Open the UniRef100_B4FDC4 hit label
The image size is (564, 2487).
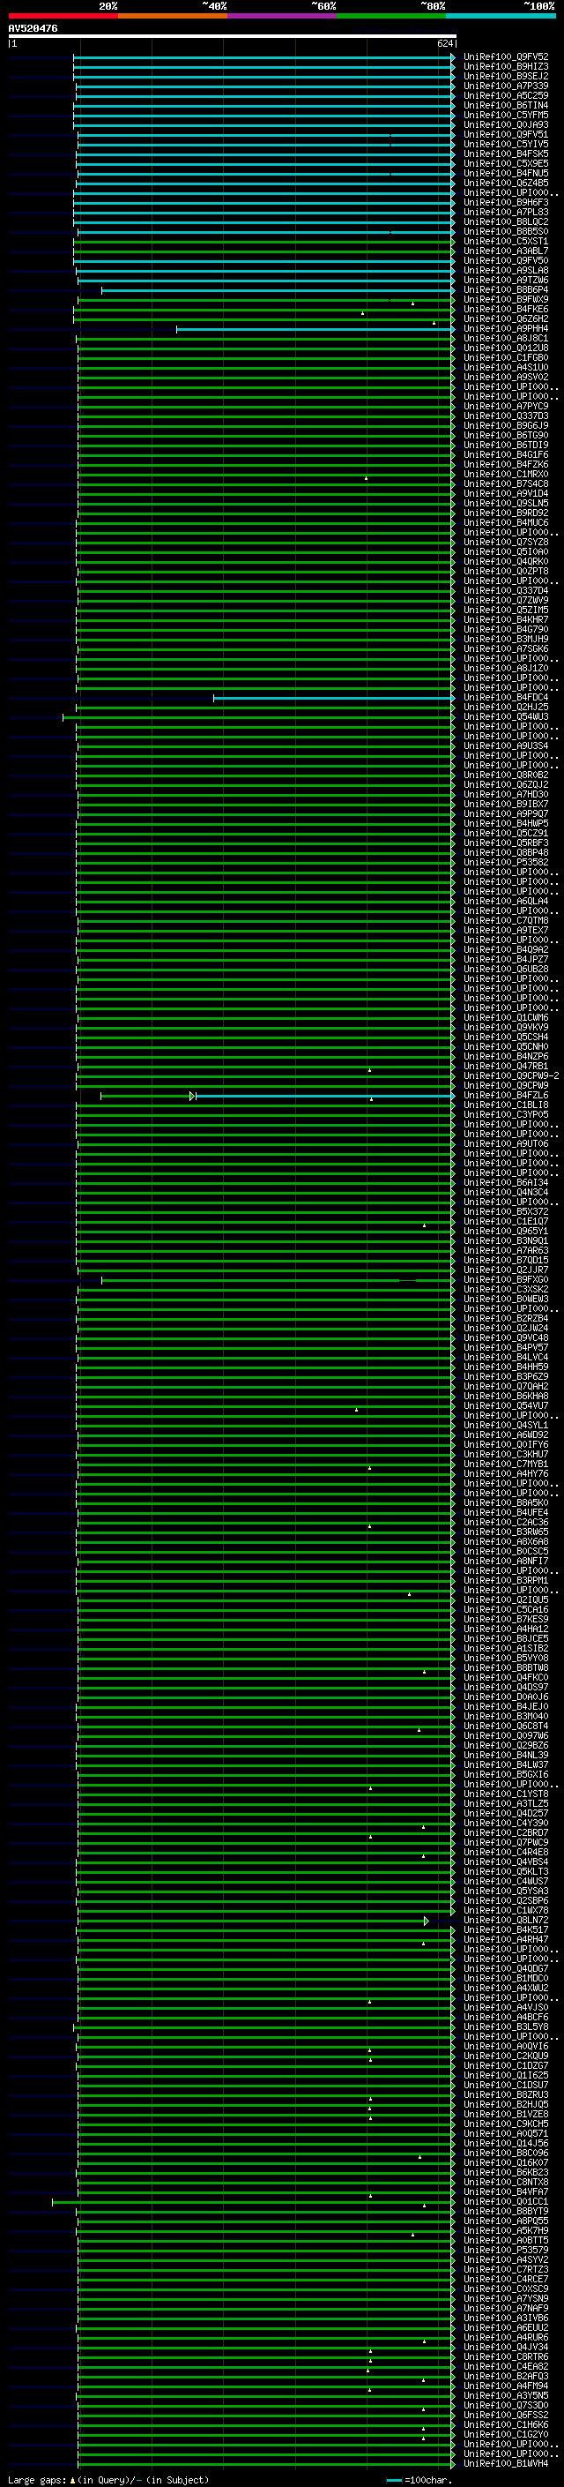506,698
